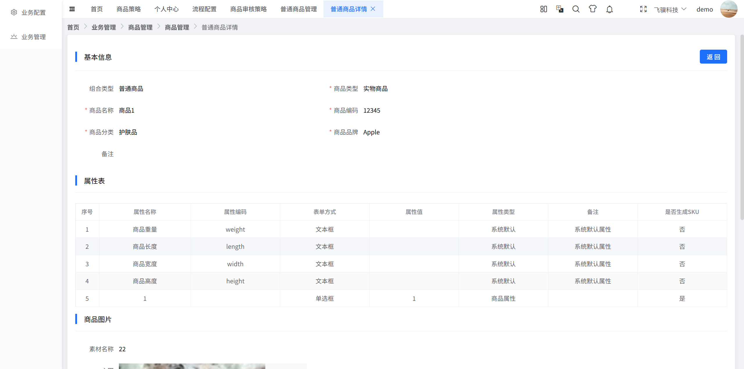744x369 pixels.
Task: Click the product image under 商品图片
Action: tap(192, 366)
